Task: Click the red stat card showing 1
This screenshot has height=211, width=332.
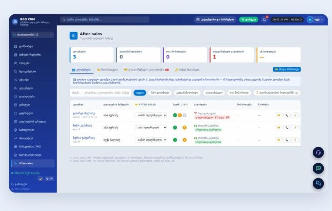Action: click(232, 55)
